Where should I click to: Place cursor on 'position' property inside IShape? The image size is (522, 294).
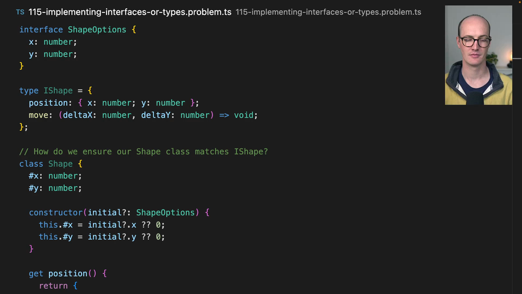tap(48, 103)
